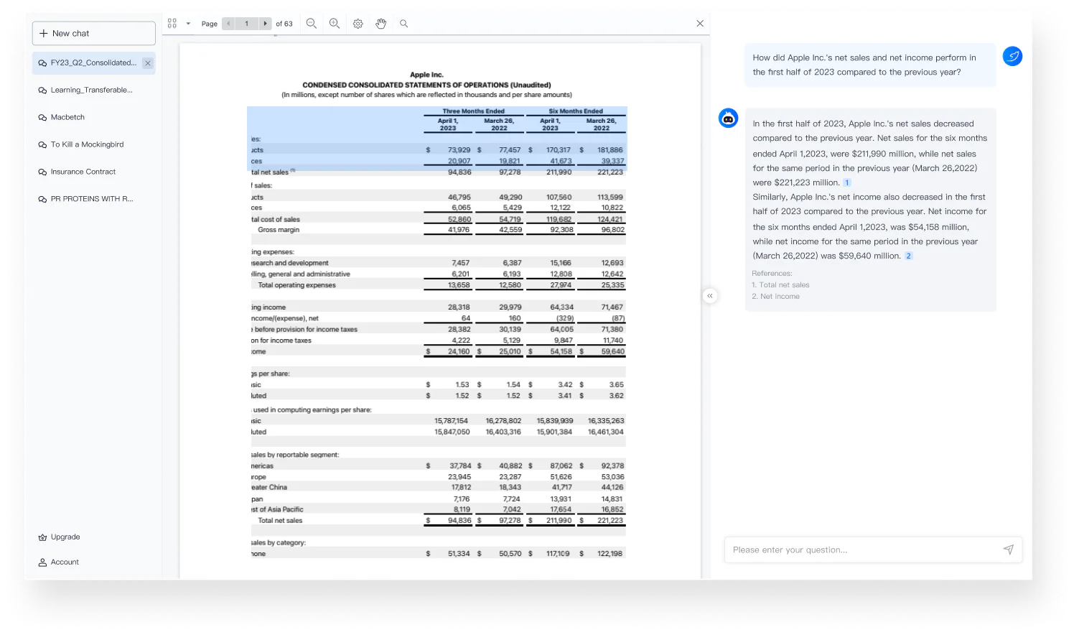Screen dimensions: 1074x635
Task: Go to the next page with the arrow
Action: [x=265, y=23]
